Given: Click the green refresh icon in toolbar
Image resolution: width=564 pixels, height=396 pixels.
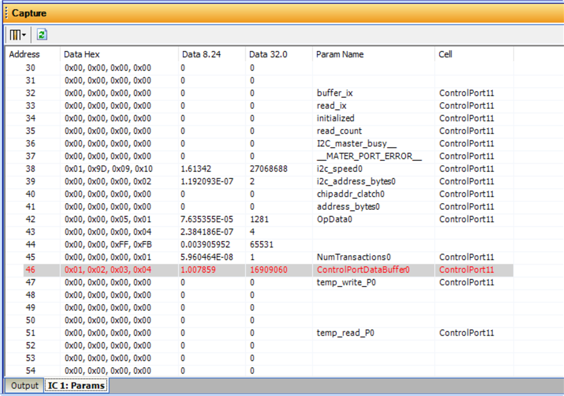Looking at the screenshot, I should [x=42, y=35].
